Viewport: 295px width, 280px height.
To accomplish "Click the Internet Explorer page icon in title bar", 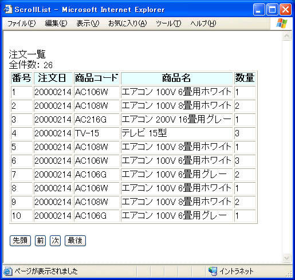I will (8, 9).
